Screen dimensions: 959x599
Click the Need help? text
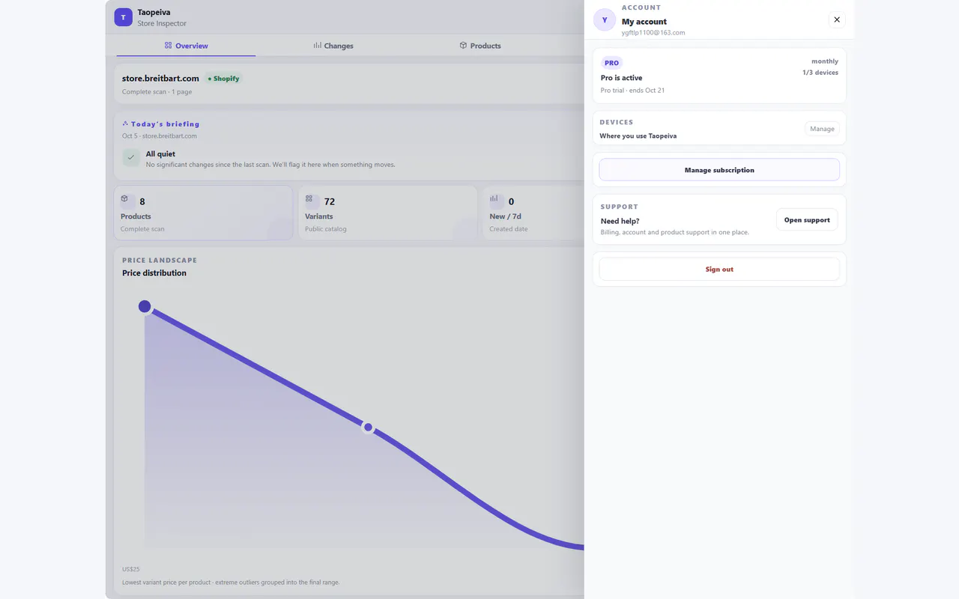(x=620, y=222)
